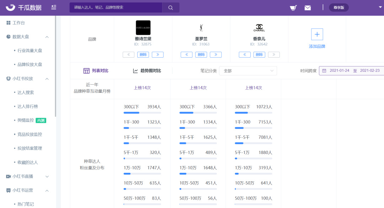The width and height of the screenshot is (384, 208).
Task: Click the 3934人 value for 雅诗兰黛
Action: pos(154,107)
